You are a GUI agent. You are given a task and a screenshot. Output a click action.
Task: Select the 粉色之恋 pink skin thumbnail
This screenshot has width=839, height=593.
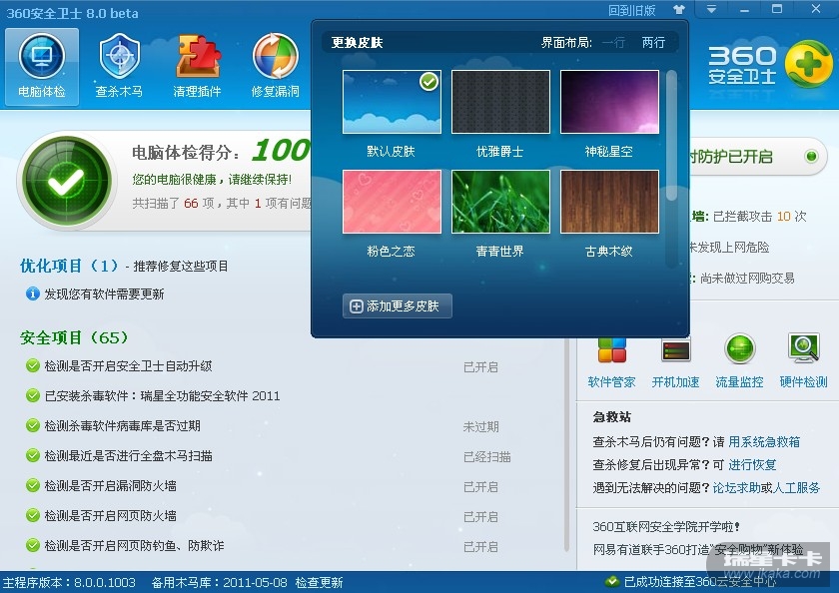tap(392, 202)
